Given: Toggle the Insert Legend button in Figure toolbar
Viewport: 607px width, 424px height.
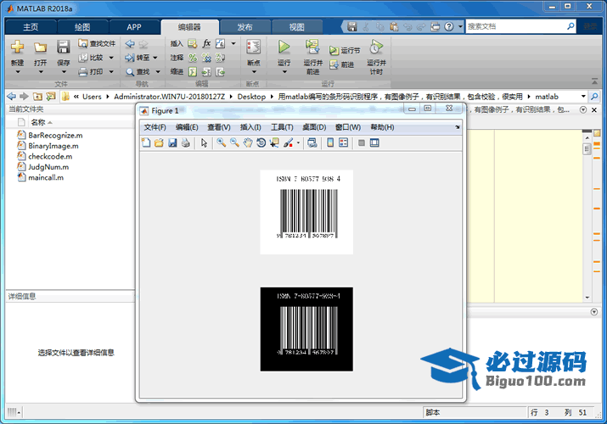Looking at the screenshot, I should (x=344, y=143).
